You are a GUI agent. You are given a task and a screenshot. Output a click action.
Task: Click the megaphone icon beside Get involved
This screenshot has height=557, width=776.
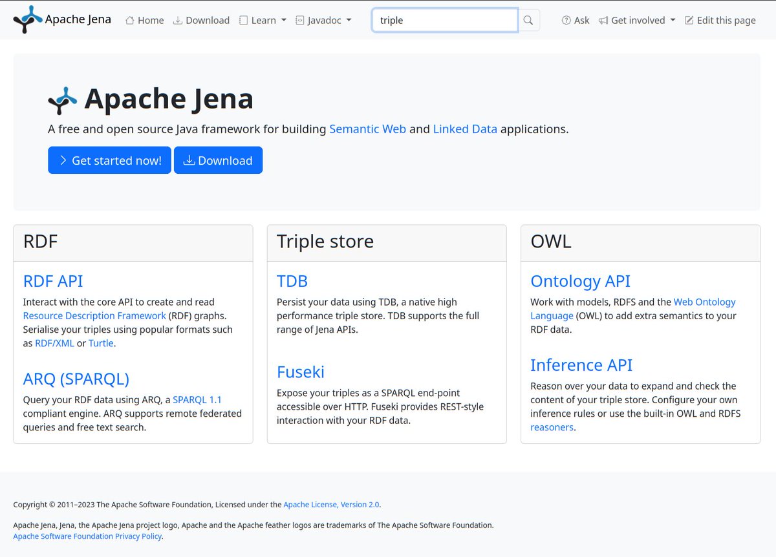point(603,20)
